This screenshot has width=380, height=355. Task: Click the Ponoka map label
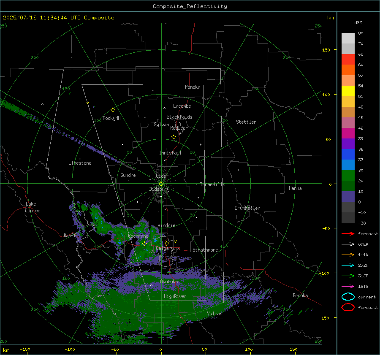tap(193, 87)
